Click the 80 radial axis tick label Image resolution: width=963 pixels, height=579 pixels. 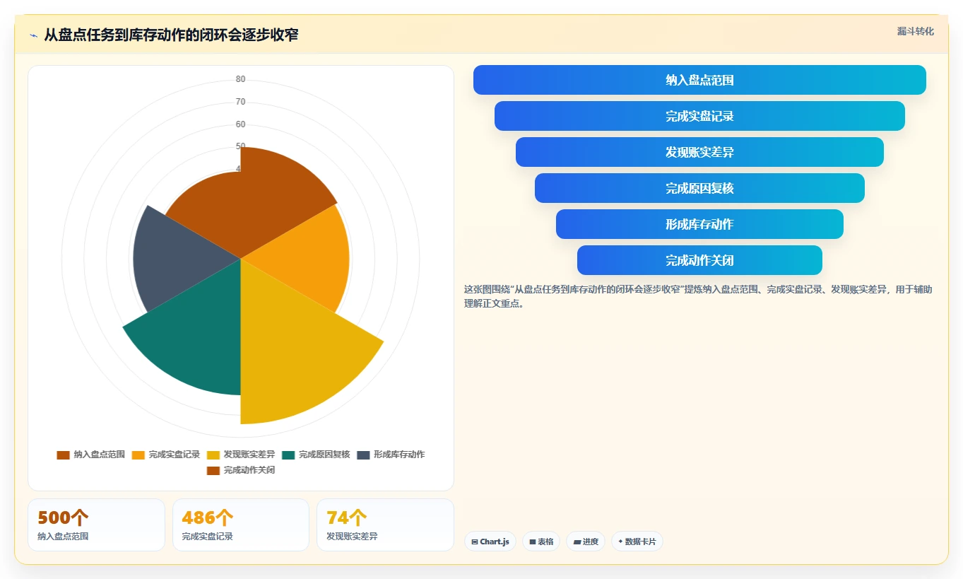(241, 79)
